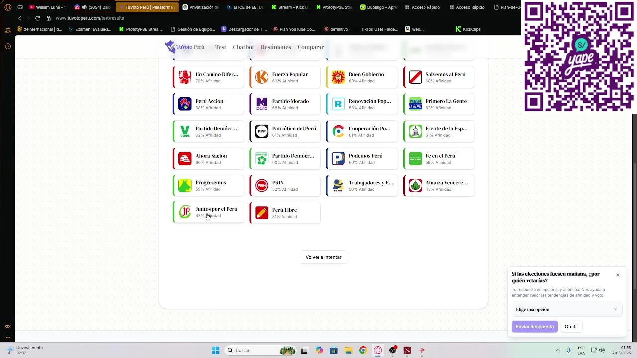Click the Frente de la Esperanza logo
Screen dimensions: 637x358
click(416, 131)
